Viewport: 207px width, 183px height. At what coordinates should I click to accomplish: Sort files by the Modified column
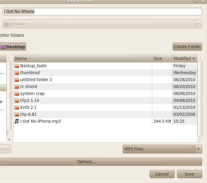coord(185,59)
